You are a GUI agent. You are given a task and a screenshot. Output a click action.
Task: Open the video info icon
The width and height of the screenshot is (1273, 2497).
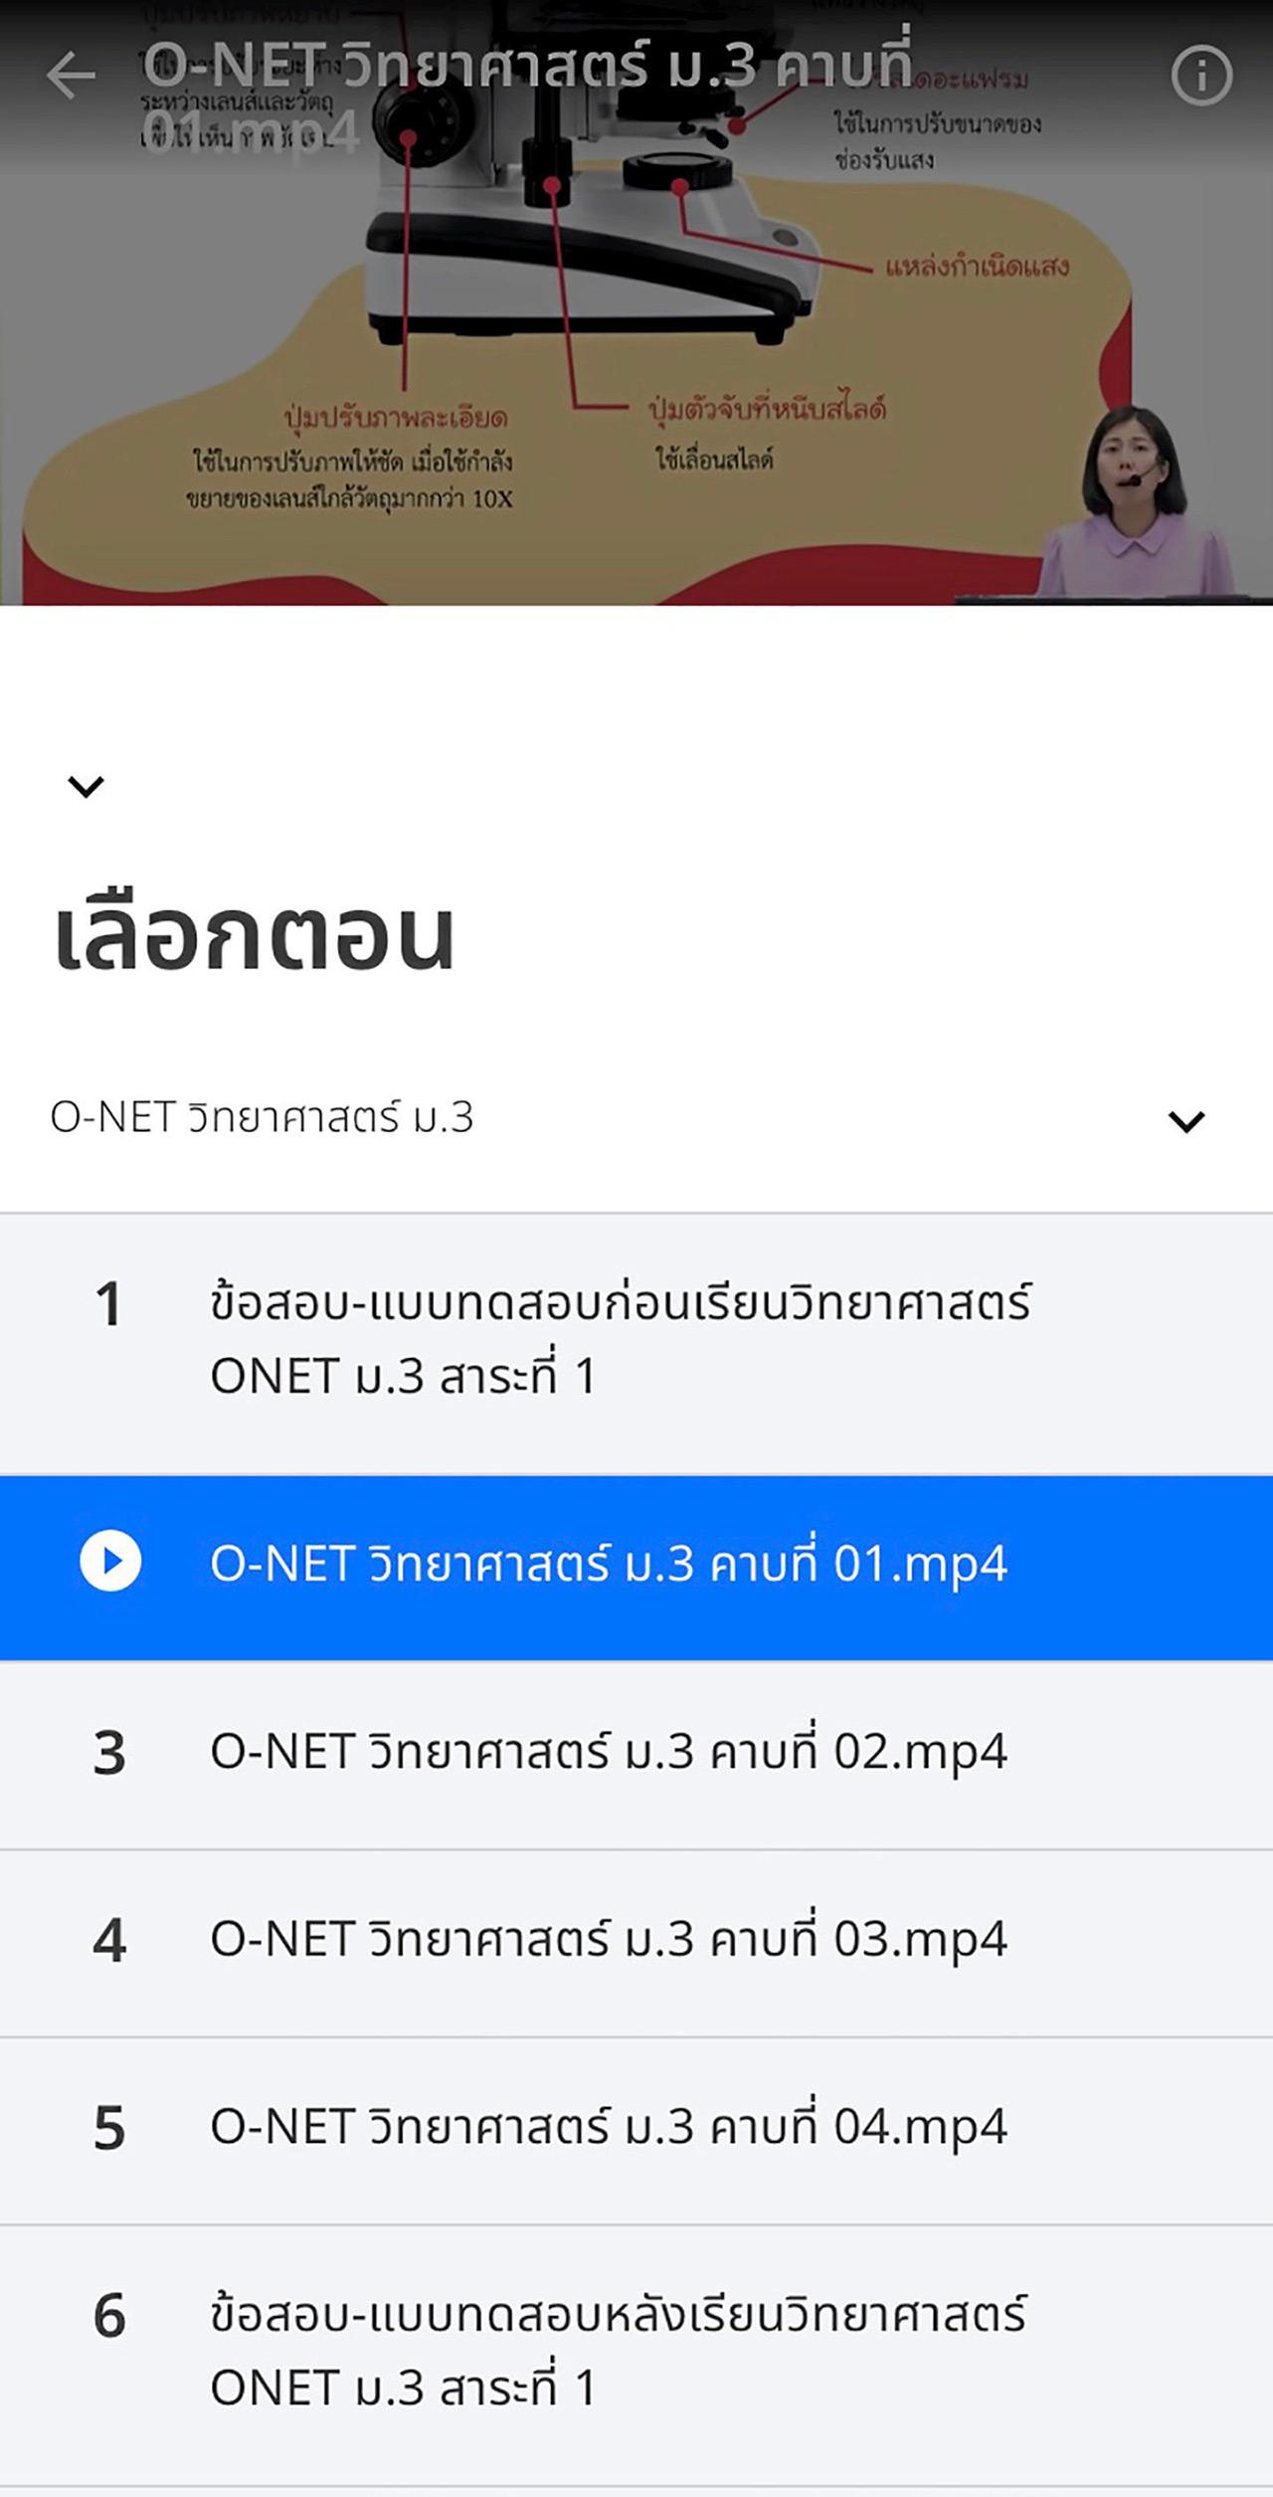point(1201,76)
